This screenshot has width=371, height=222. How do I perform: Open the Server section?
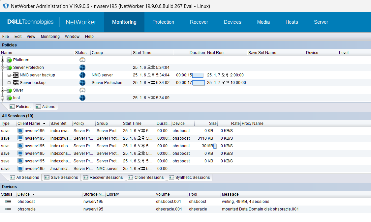pyautogui.click(x=321, y=22)
